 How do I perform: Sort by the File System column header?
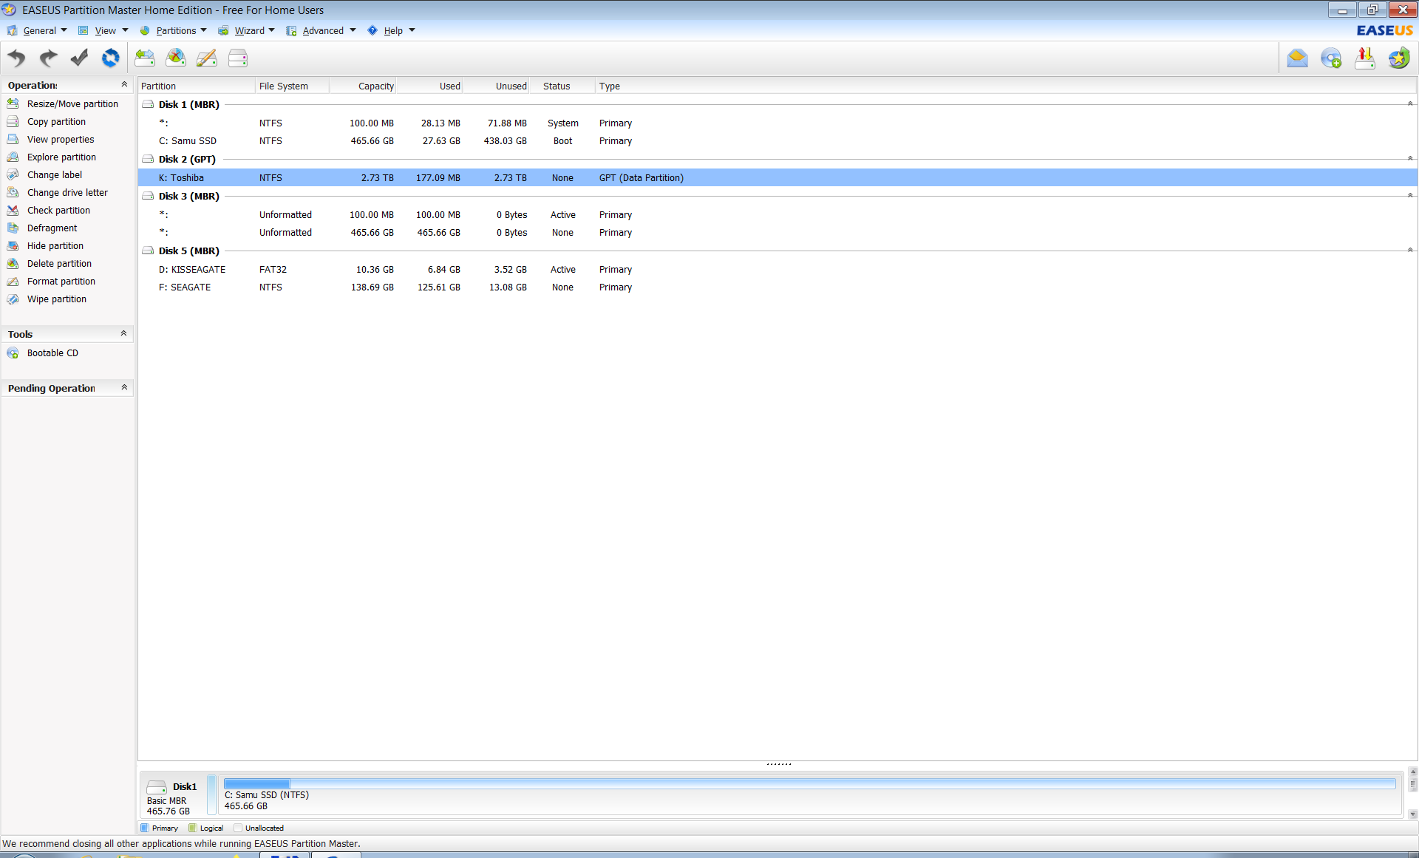(x=293, y=86)
